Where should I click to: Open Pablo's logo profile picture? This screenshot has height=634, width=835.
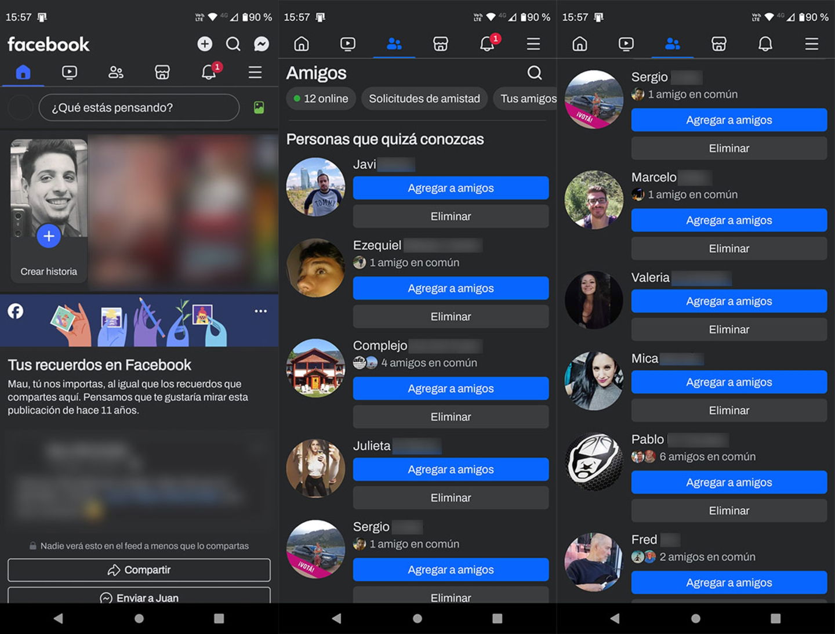594,462
